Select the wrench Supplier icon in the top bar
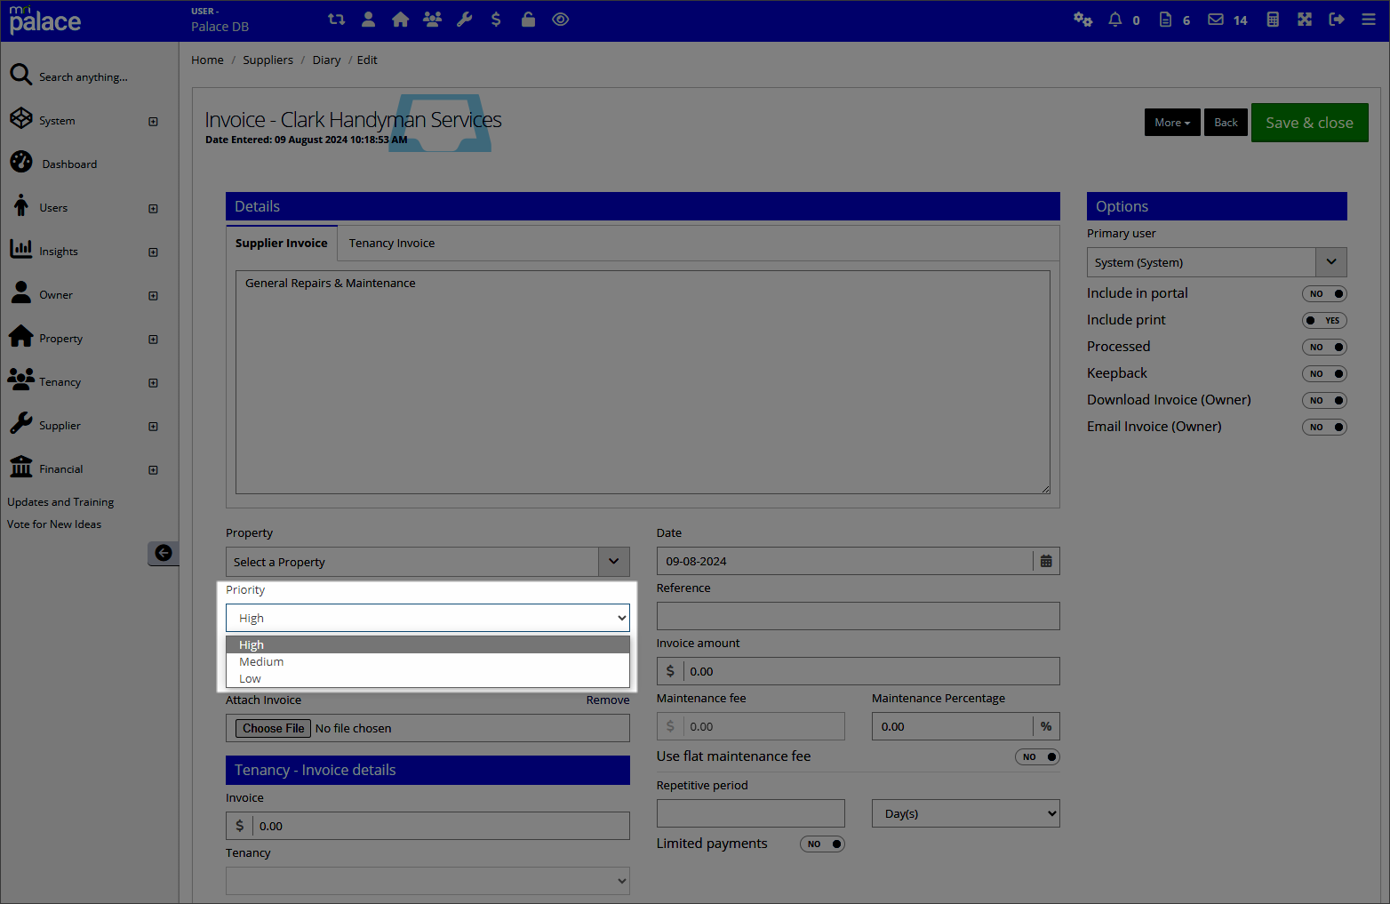 (x=465, y=19)
